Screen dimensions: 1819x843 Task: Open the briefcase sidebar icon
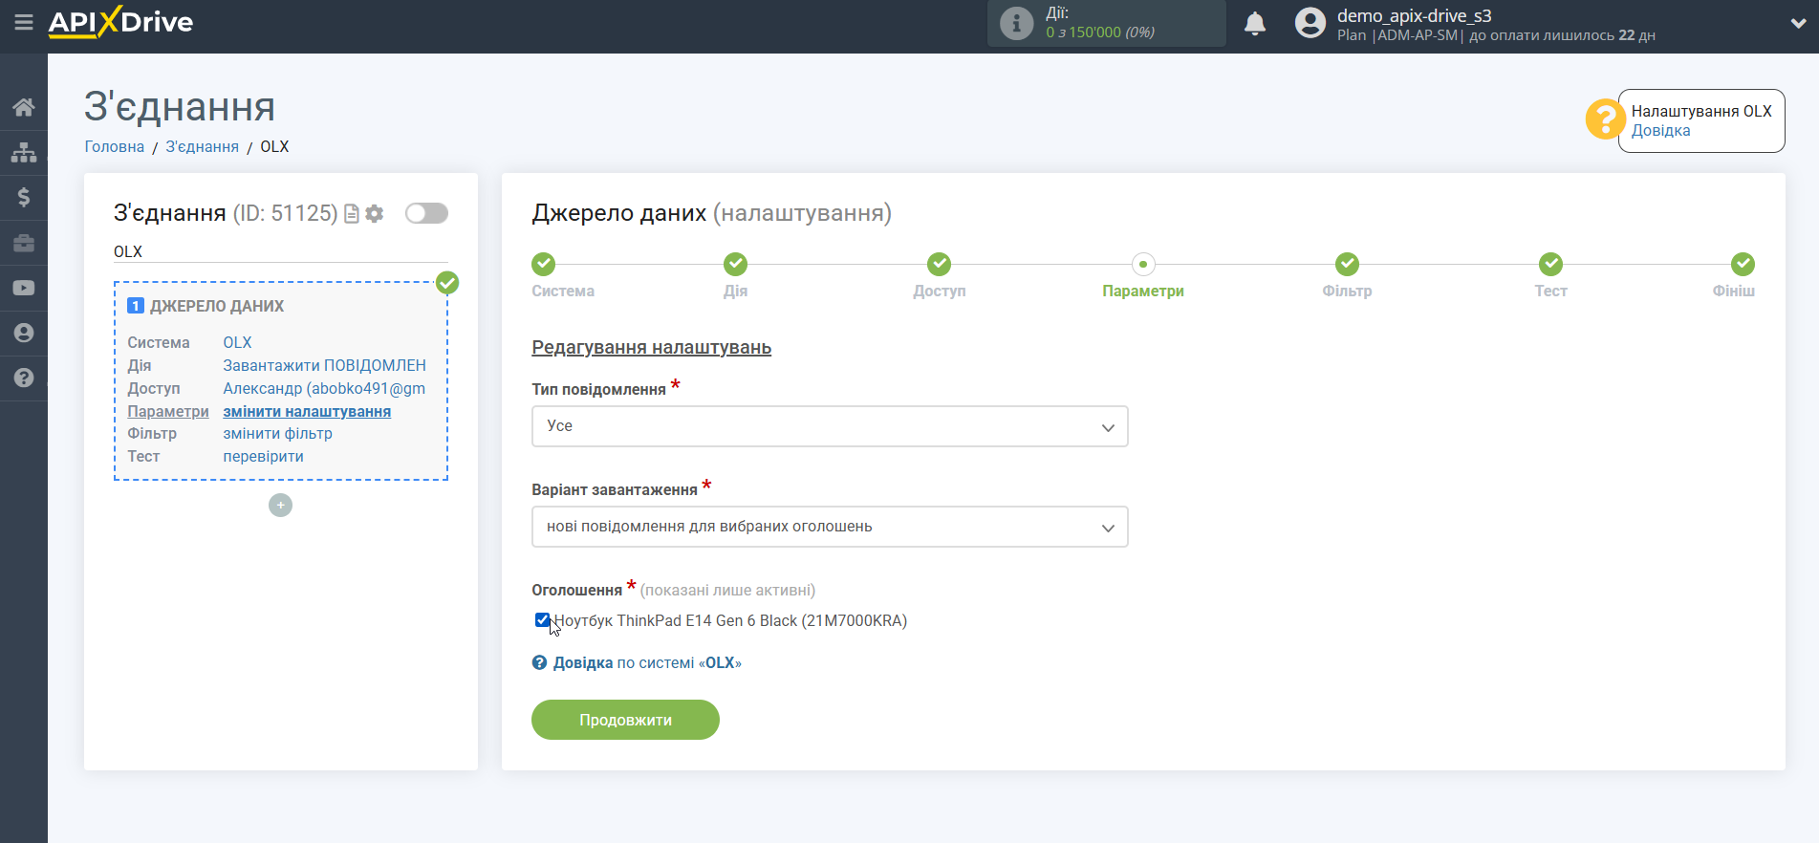point(24,243)
